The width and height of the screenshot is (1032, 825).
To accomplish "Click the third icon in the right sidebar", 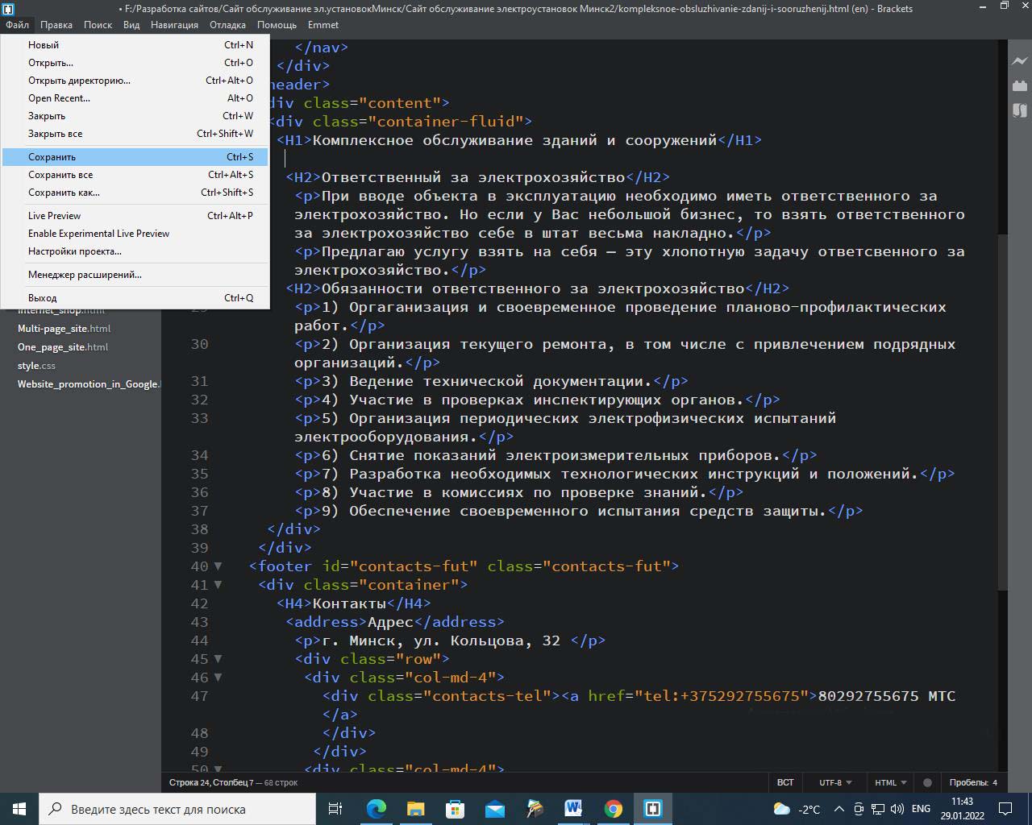I will [x=1019, y=110].
